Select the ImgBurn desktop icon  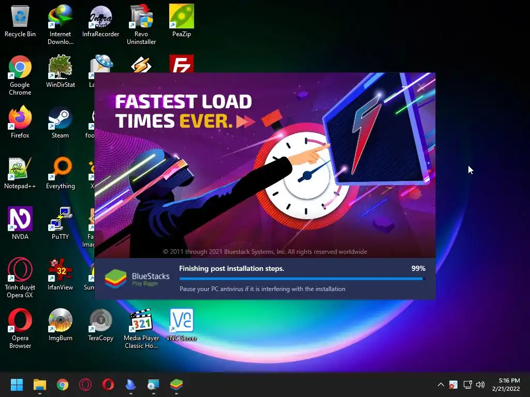[60, 325]
